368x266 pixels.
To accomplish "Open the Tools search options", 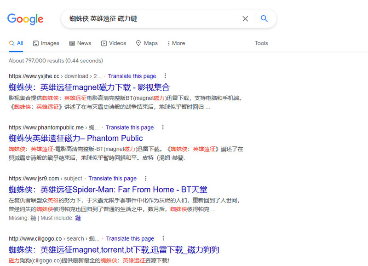I will [x=261, y=43].
